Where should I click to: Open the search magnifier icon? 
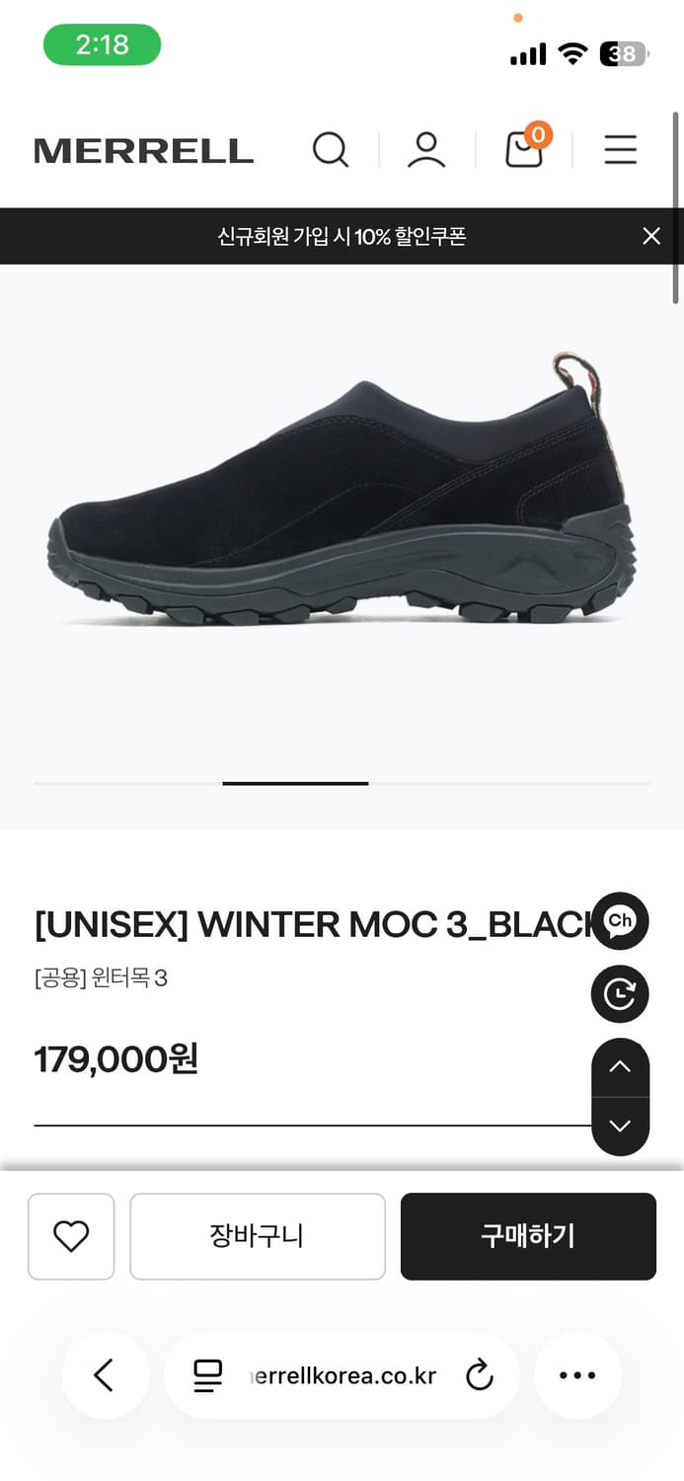tap(331, 150)
